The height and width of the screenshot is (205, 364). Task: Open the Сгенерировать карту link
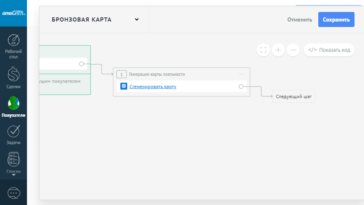point(153,87)
